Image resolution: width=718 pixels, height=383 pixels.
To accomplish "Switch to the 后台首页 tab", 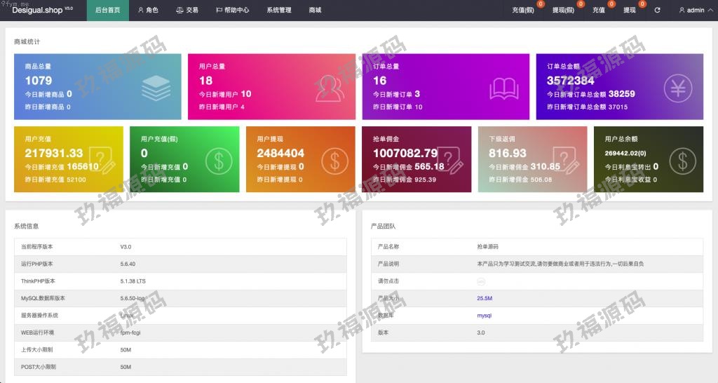I will click(x=107, y=11).
